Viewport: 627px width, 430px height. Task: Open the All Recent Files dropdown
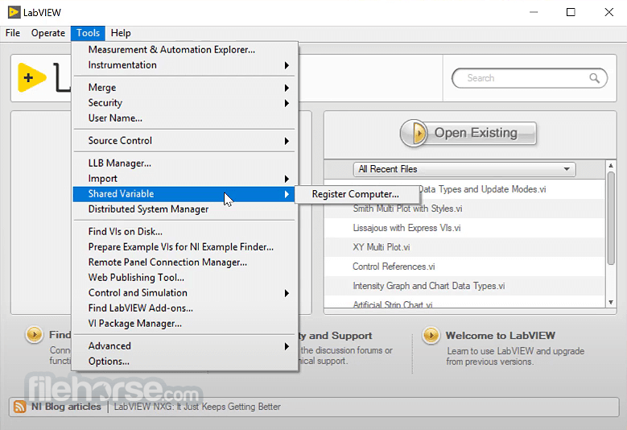464,169
